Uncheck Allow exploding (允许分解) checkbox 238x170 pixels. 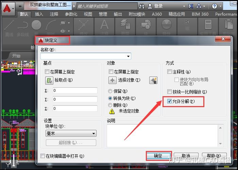click(x=169, y=101)
